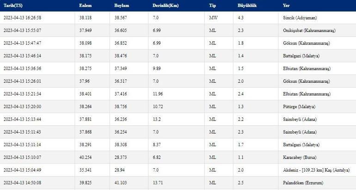Click the 2023-04-13 15:47:47 timestamp
This screenshot has height=190, width=356.
pos(22,43)
